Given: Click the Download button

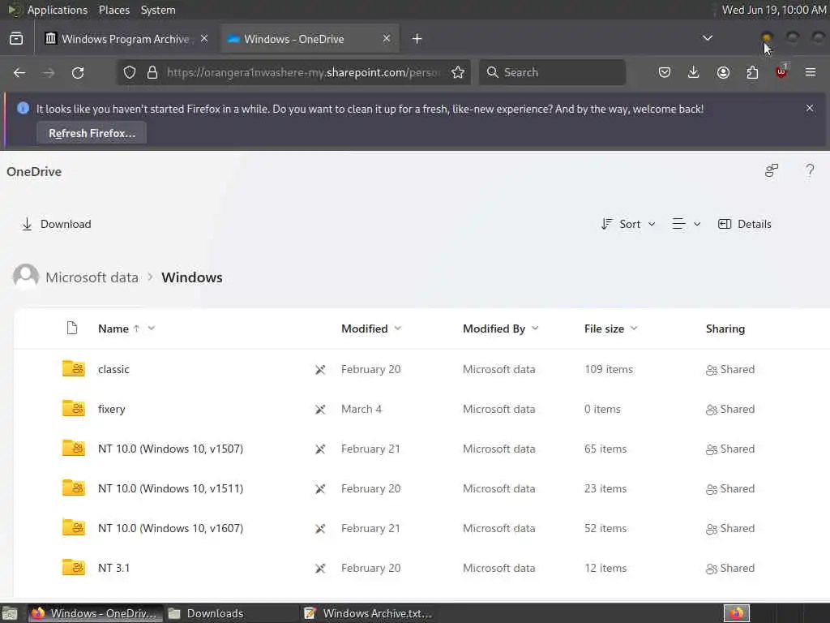Looking at the screenshot, I should [56, 224].
